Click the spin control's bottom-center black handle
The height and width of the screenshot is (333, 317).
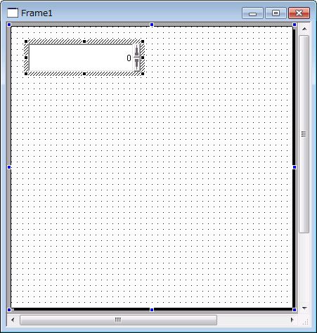tap(84, 74)
